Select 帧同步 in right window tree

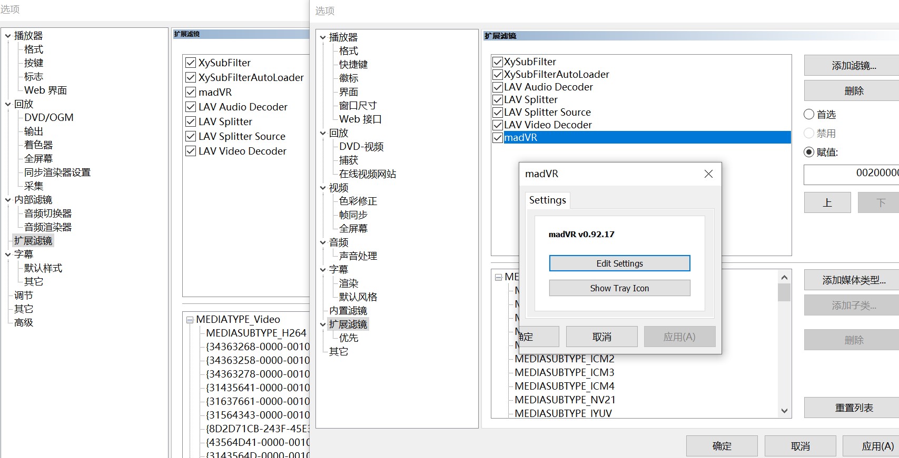coord(353,215)
